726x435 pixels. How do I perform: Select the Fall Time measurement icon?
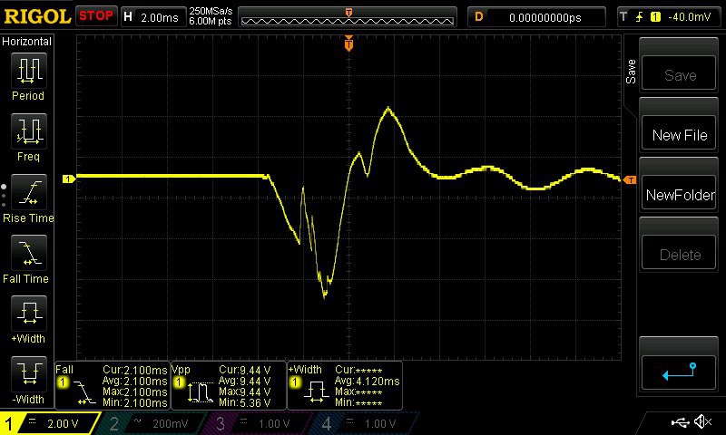[29, 253]
